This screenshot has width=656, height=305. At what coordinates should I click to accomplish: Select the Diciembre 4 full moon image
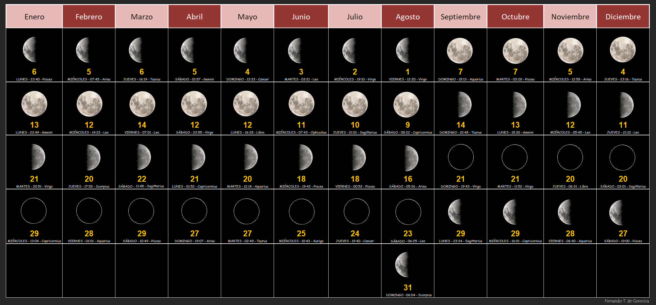point(623,50)
